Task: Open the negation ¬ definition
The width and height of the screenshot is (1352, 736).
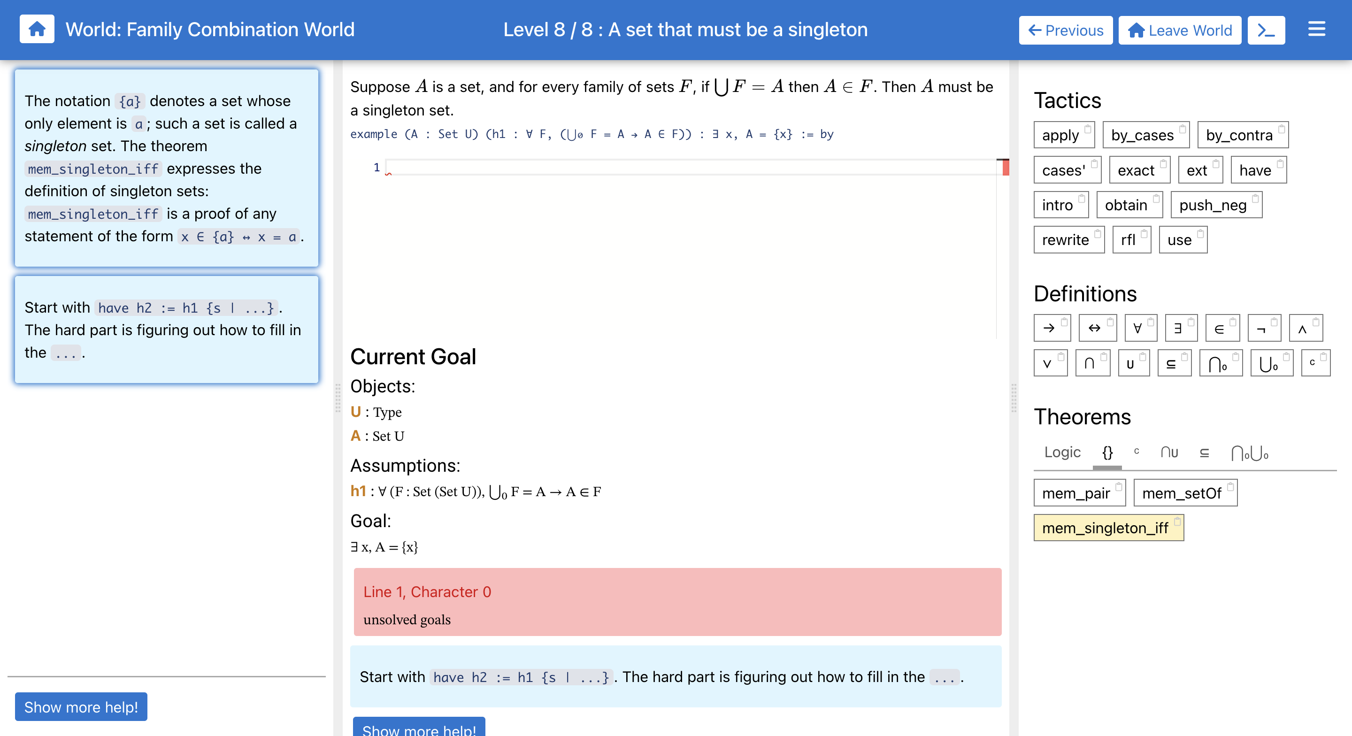Action: [x=1264, y=328]
